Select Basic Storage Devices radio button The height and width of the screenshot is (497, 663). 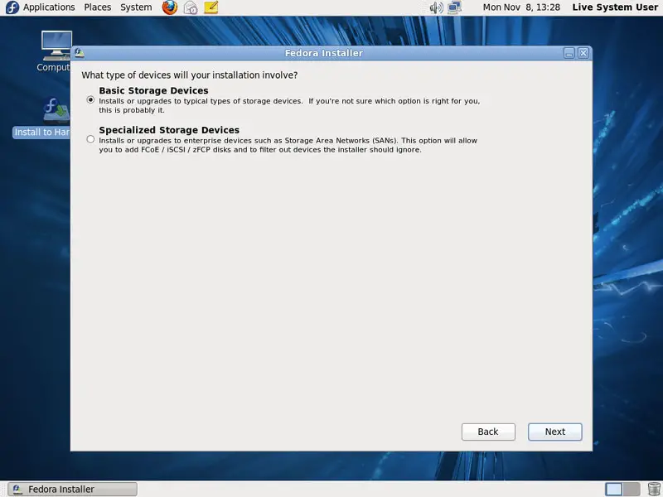coord(90,99)
